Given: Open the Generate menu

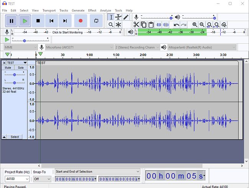Looking at the screenshot, I should click(x=78, y=10).
